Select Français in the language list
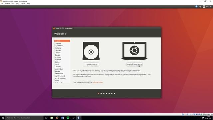This screenshot has width=213, height=120. (62, 50)
